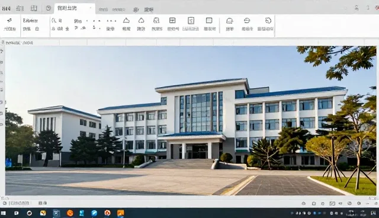Click the plain rectangle ribbon icon
This screenshot has width=379, height=218.
[209, 20]
